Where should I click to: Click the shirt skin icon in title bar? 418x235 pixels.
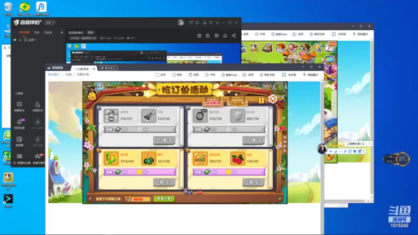click(211, 22)
